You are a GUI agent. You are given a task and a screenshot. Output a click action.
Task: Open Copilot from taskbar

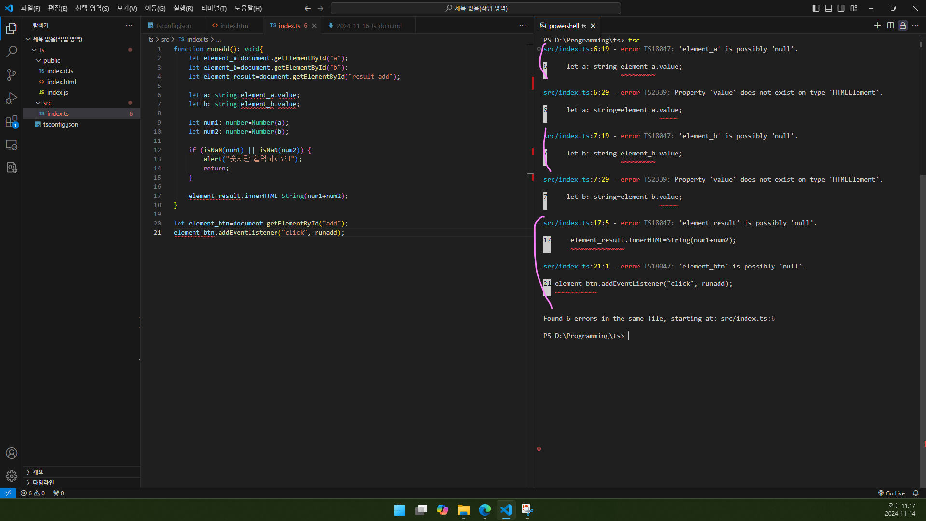442,510
